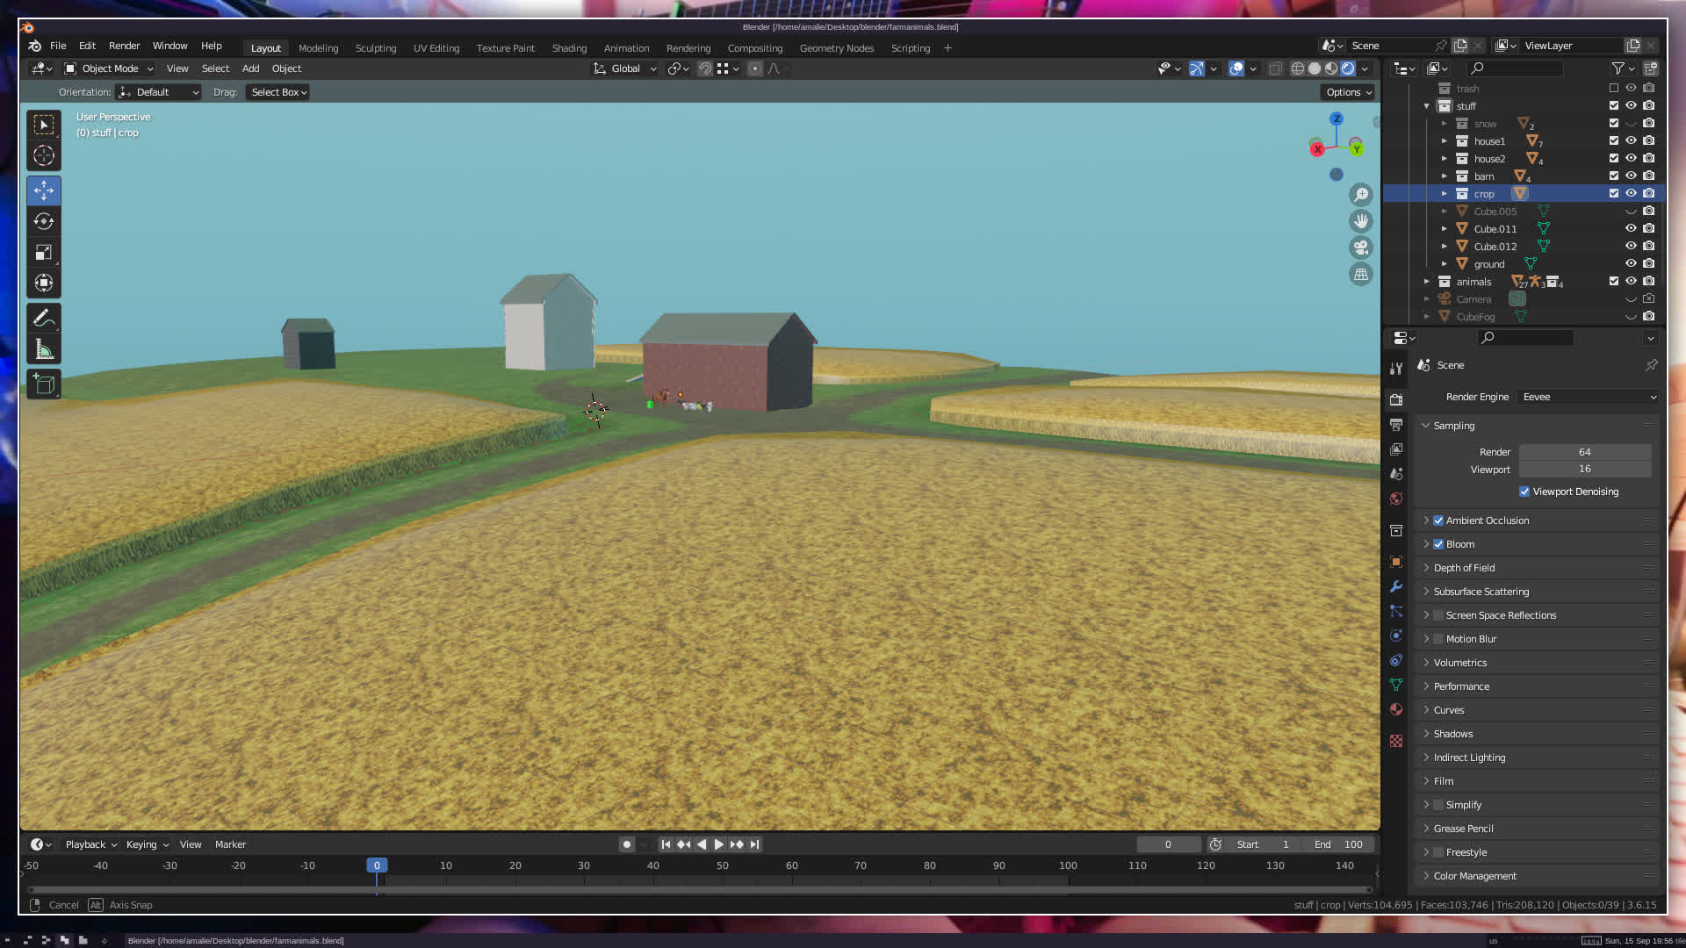Activate the Annotate pencil tool
The height and width of the screenshot is (948, 1686).
43,318
